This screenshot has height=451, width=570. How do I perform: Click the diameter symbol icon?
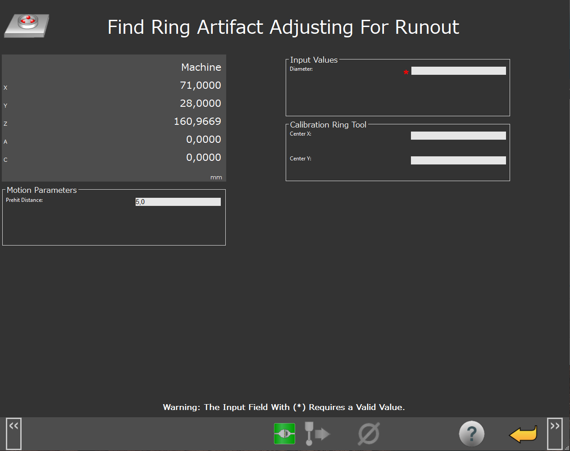369,433
